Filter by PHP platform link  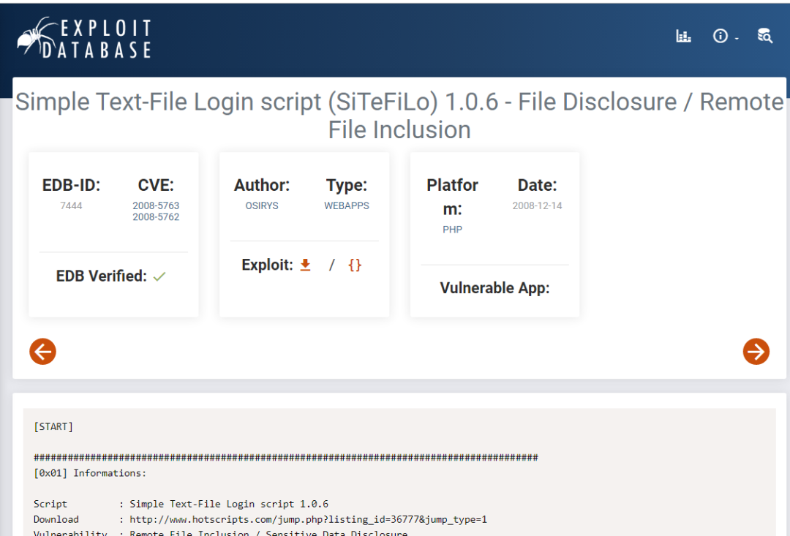click(453, 230)
